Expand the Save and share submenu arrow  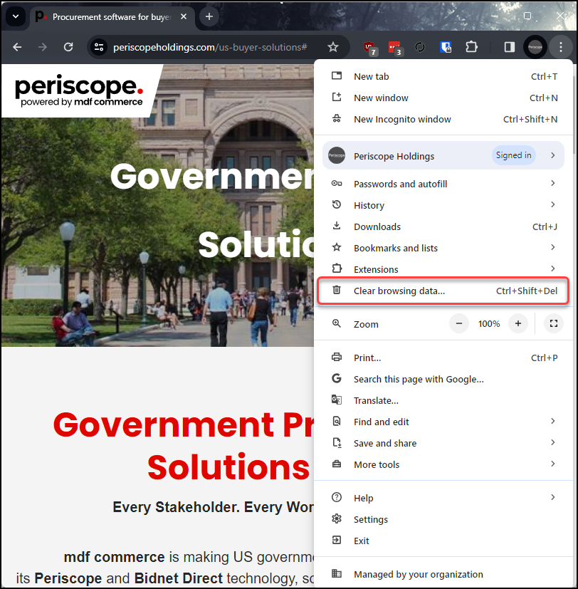(x=553, y=442)
